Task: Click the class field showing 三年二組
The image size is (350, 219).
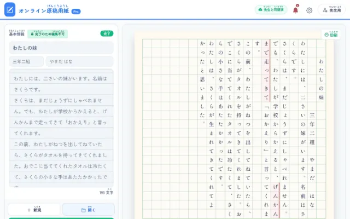Action: point(26,61)
